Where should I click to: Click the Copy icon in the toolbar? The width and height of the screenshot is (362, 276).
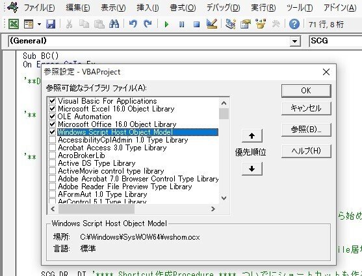pyautogui.click(x=84, y=24)
